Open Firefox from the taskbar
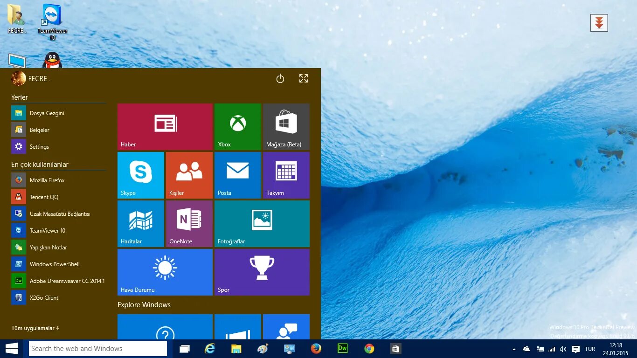 [316, 349]
